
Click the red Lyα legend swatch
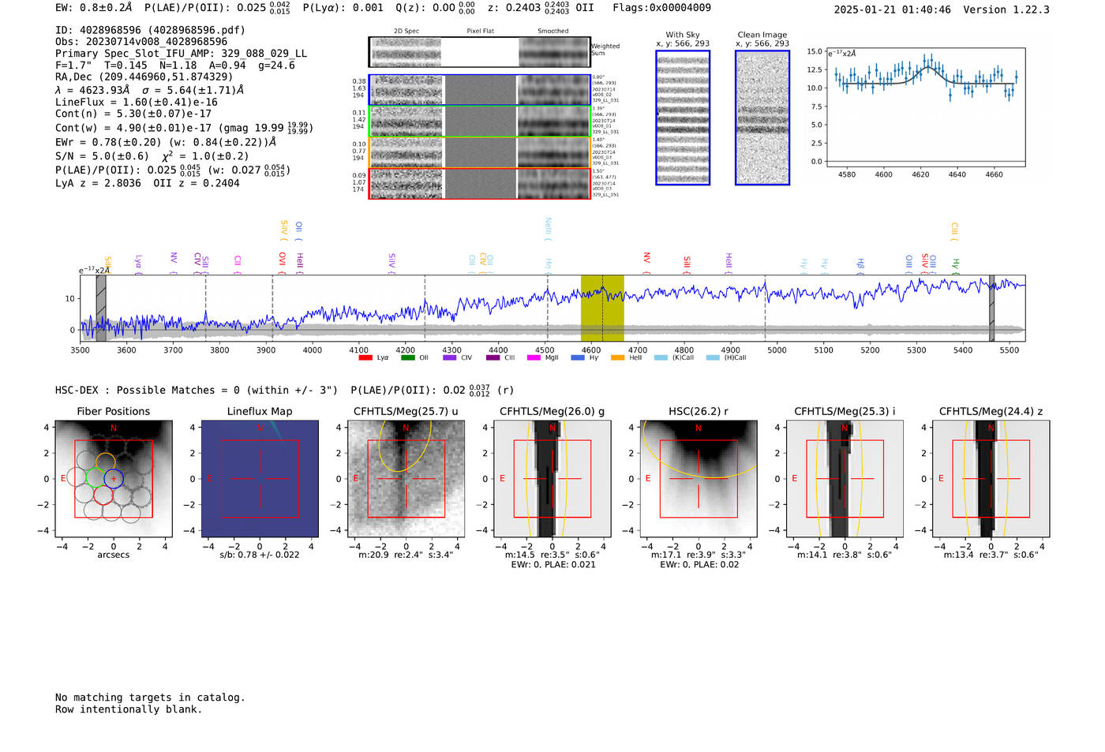point(365,357)
